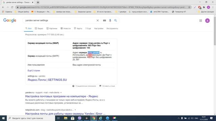This screenshot has width=216, height=121.
Task: Open the Google apps grid
Action: coord(200,21)
